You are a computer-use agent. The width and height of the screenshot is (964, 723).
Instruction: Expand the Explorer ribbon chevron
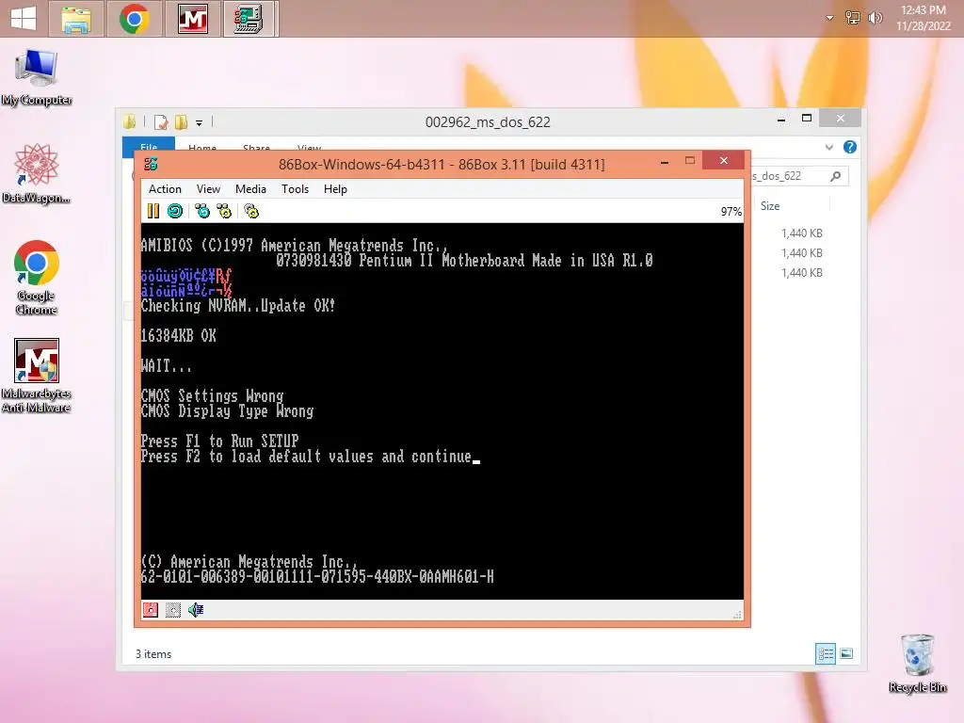(x=829, y=147)
